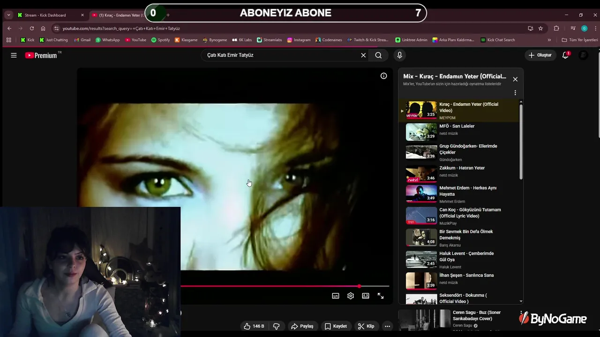Viewport: 600px width, 337px height.
Task: Like the video with 146 B likes
Action: tap(254, 326)
